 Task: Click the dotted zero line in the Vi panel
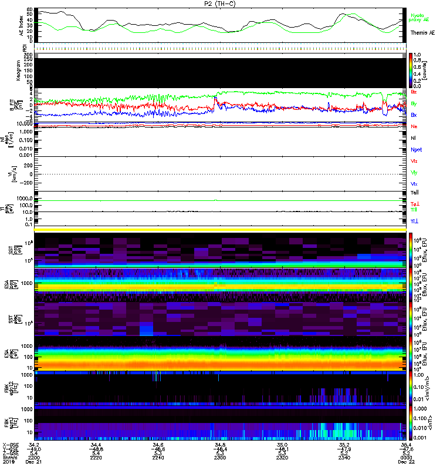coord(220,174)
